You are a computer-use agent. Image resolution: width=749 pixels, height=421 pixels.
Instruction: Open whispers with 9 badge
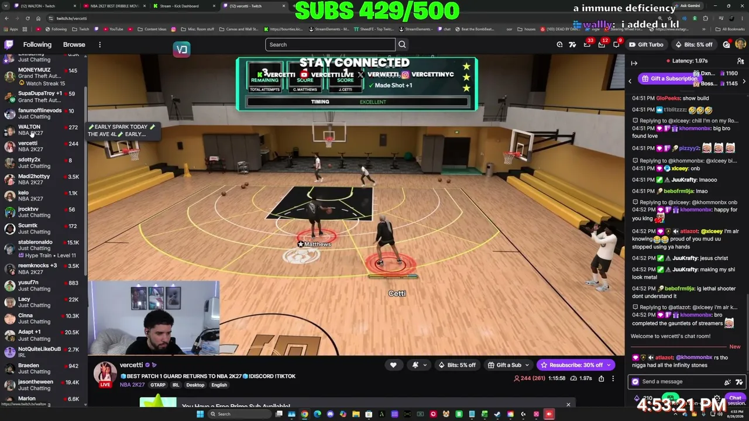(x=617, y=44)
